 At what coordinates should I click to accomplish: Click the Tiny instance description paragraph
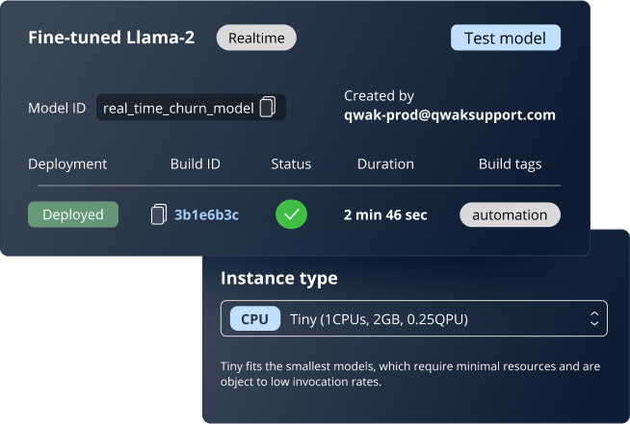[x=410, y=374]
